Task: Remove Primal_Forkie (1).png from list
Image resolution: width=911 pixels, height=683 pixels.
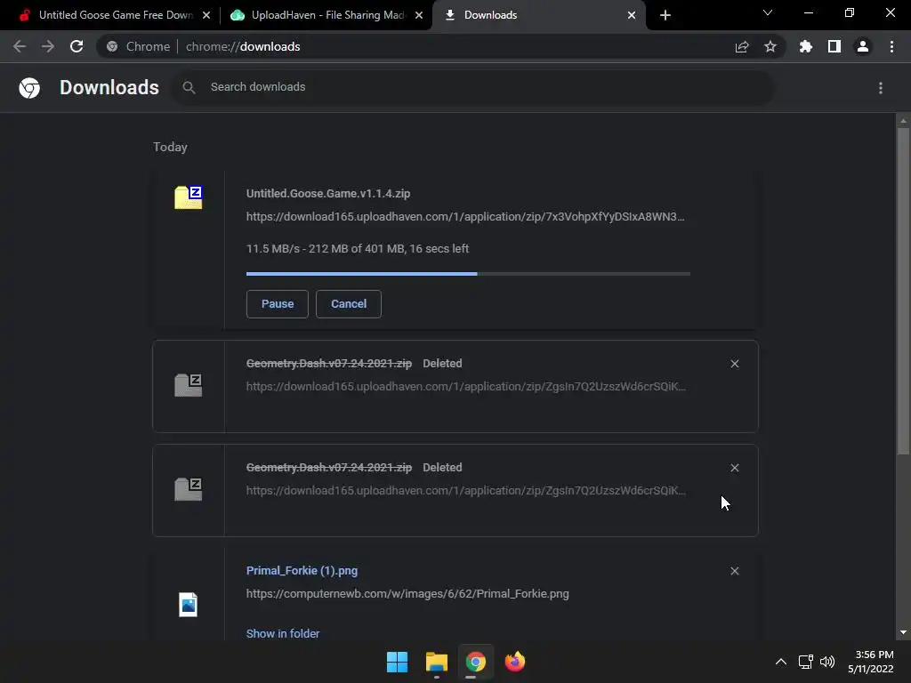Action: click(735, 571)
